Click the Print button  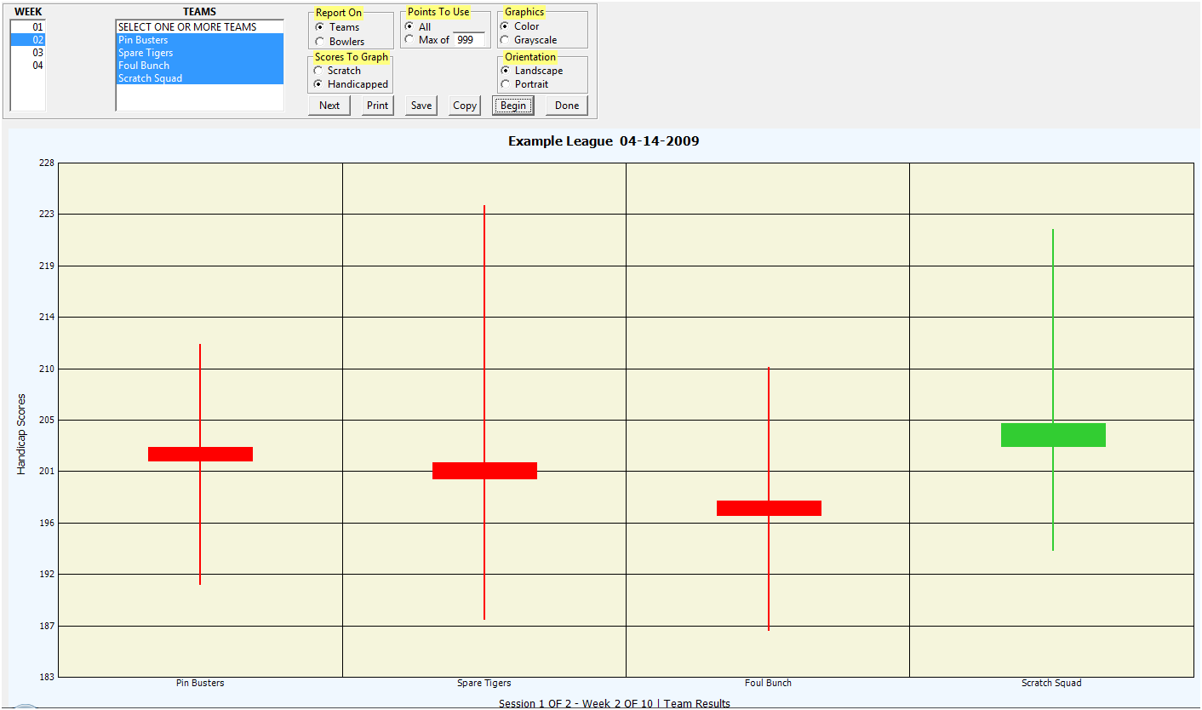[x=377, y=106]
